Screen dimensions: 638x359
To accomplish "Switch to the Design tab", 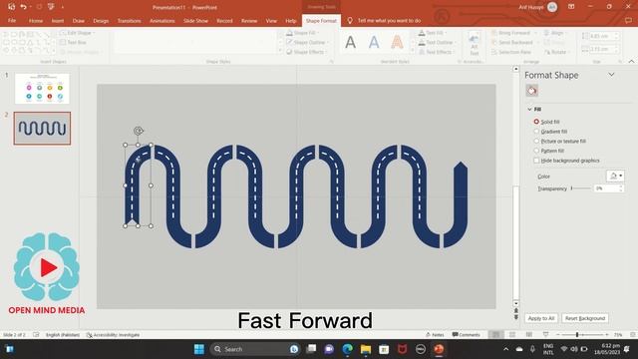I will pos(101,21).
